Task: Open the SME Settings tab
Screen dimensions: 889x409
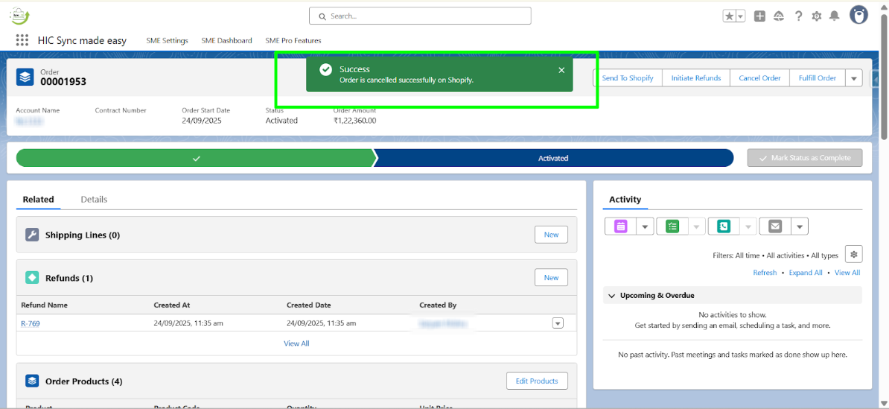Action: (x=167, y=41)
